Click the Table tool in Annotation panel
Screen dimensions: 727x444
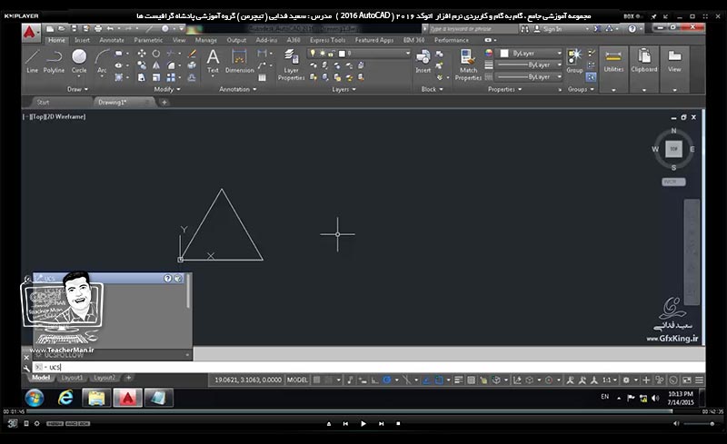(262, 77)
